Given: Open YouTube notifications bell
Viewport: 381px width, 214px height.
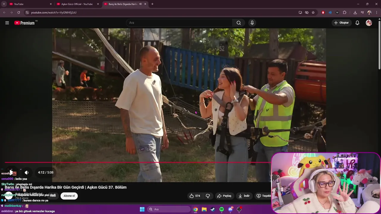Looking at the screenshot, I should point(357,23).
